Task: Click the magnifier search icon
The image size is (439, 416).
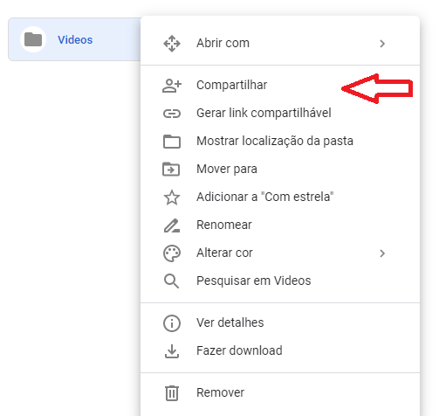Action: (171, 281)
